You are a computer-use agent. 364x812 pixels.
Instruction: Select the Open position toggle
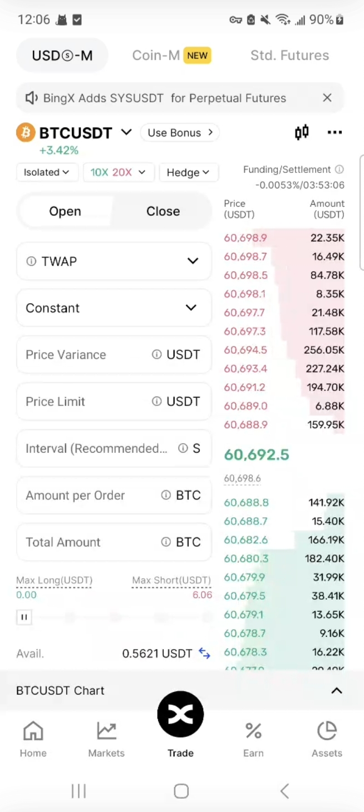[x=65, y=211]
